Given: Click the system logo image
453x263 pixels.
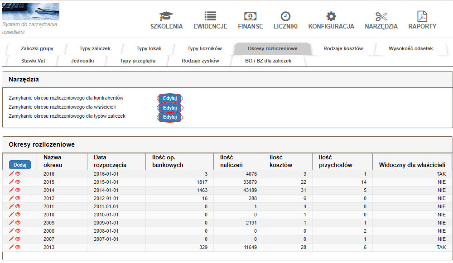Looking at the screenshot, I should tap(31, 12).
